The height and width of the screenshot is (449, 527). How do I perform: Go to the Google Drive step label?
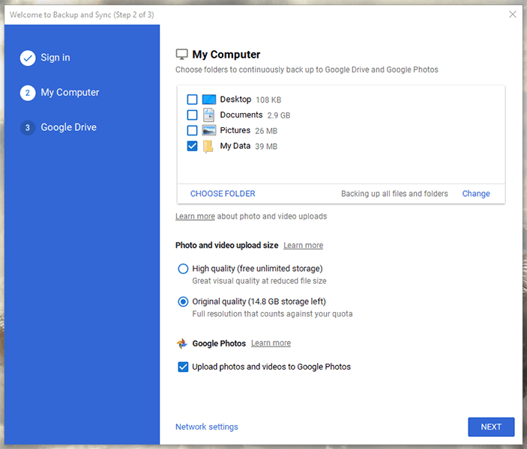[68, 127]
